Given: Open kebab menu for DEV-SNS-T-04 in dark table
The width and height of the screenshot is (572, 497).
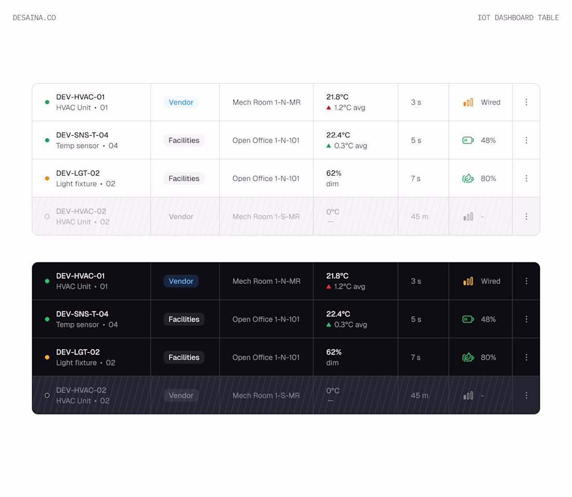Looking at the screenshot, I should tap(526, 319).
